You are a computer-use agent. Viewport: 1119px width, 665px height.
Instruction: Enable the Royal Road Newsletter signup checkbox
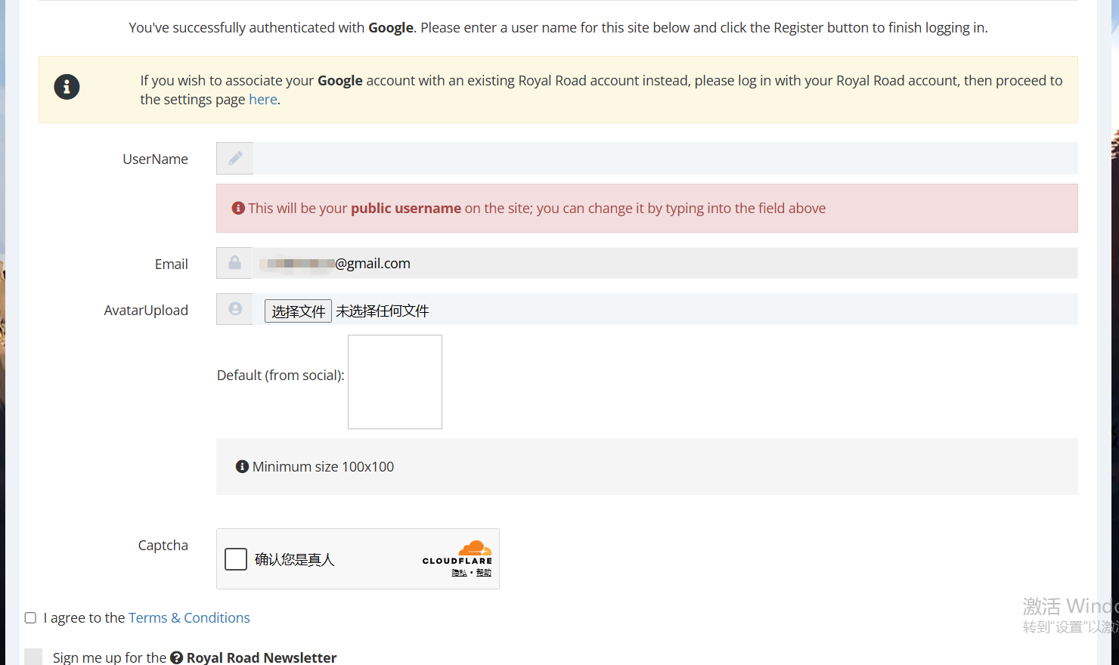33,657
